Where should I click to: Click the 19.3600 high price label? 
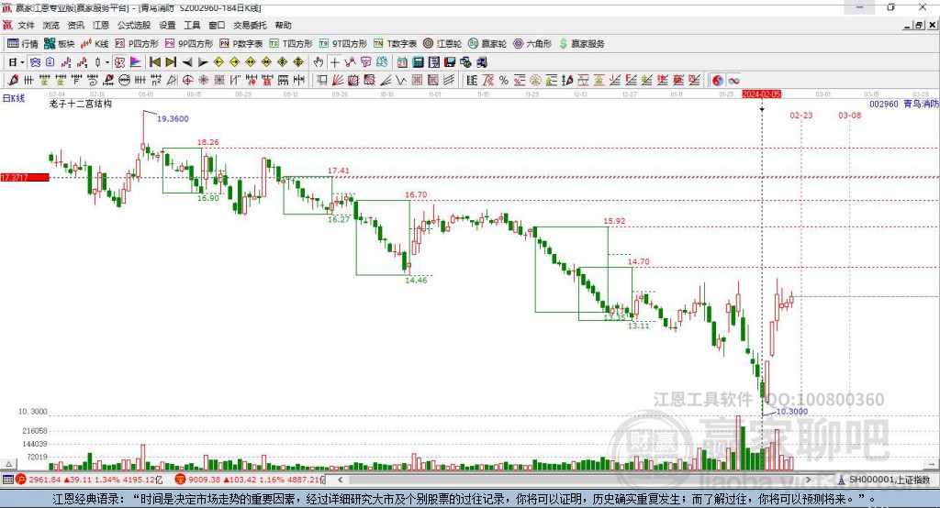pos(173,118)
